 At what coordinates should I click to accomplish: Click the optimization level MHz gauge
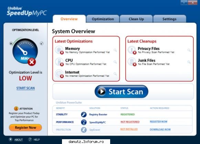click(x=25, y=51)
